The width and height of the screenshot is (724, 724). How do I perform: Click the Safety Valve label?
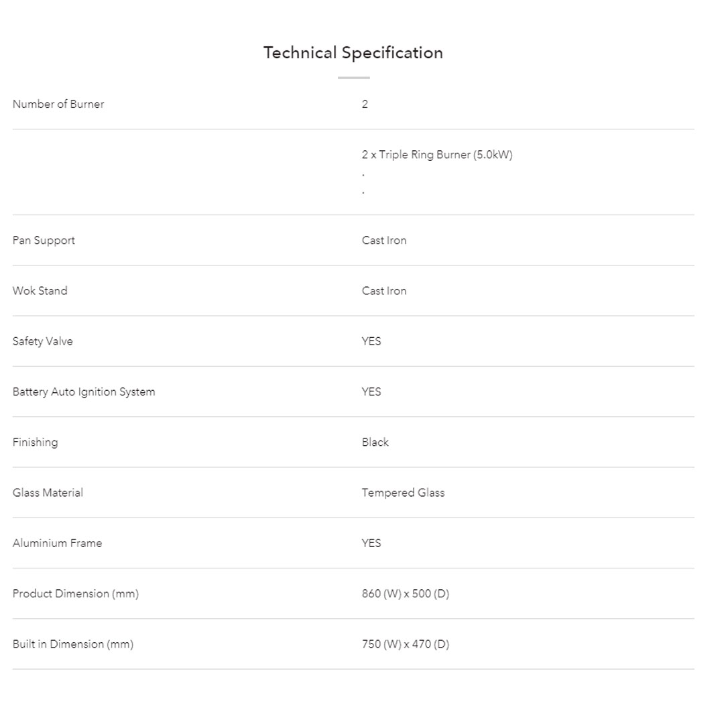42,341
